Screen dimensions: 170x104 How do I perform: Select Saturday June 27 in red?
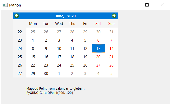click(x=98, y=65)
